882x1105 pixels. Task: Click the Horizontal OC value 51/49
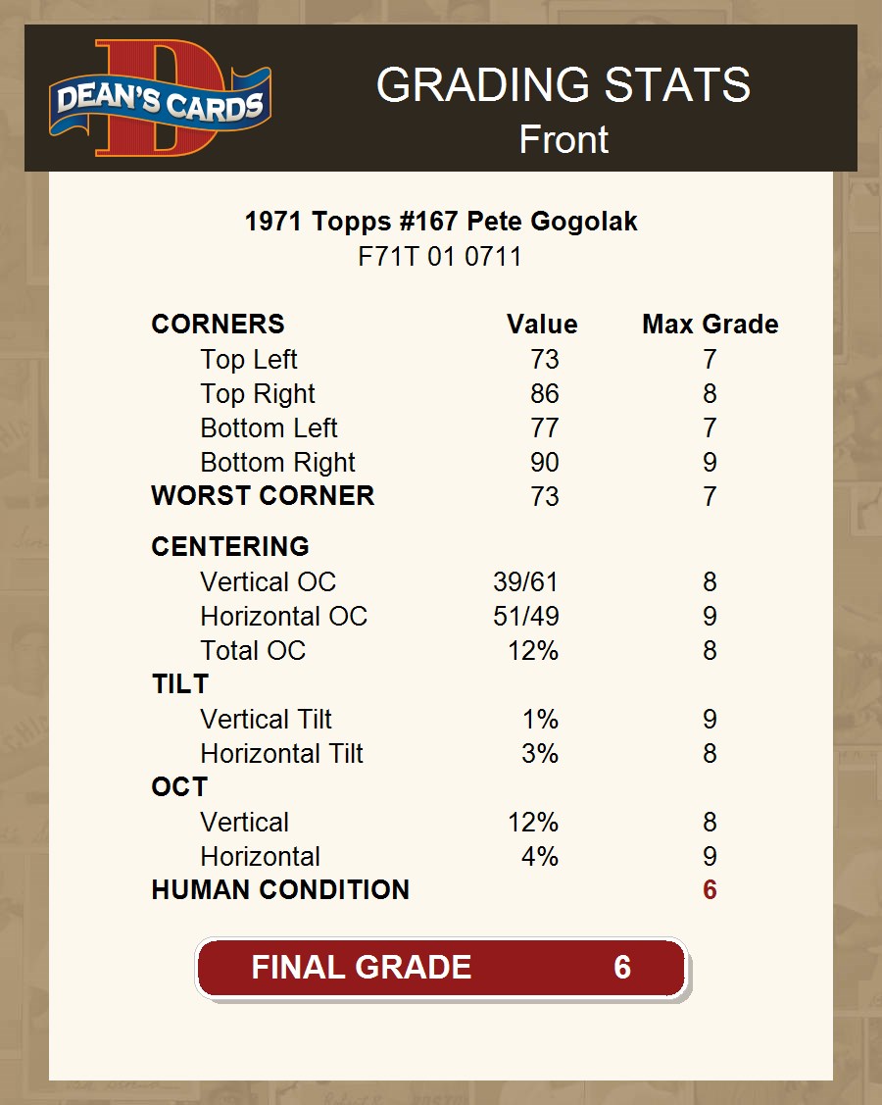point(525,617)
